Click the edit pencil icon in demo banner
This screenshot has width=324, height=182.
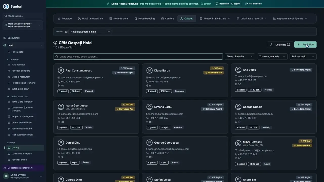tap(108, 4)
